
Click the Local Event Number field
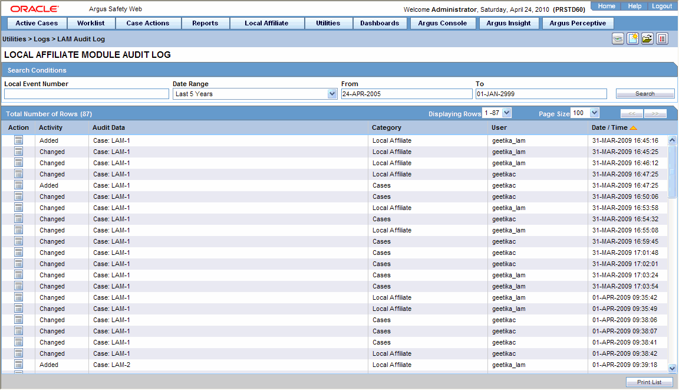[x=87, y=94]
